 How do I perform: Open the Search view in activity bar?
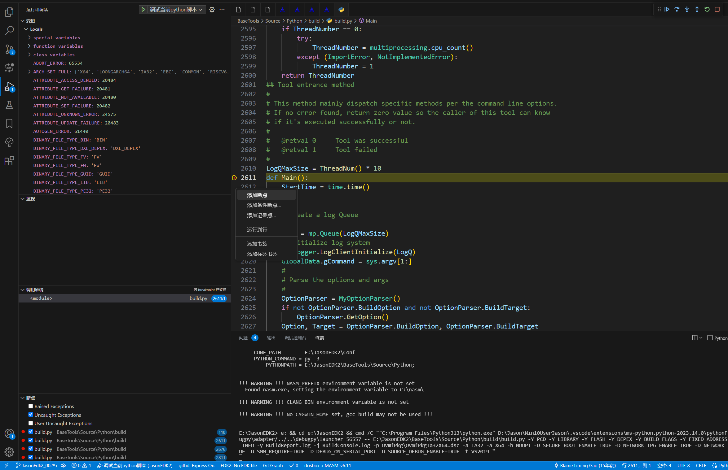tap(9, 30)
